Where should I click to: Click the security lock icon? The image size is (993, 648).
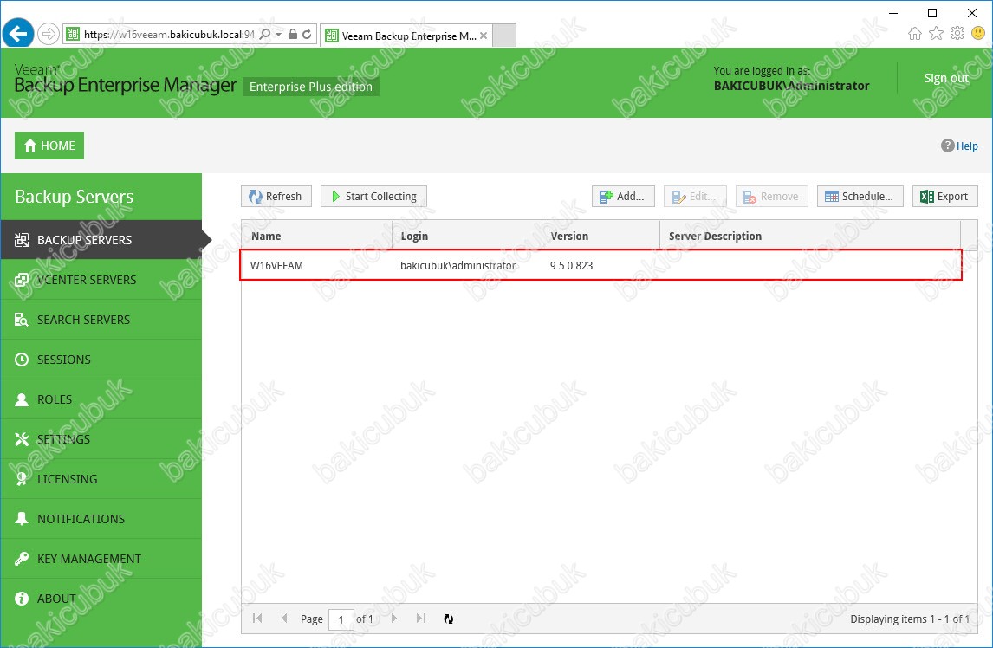point(293,34)
